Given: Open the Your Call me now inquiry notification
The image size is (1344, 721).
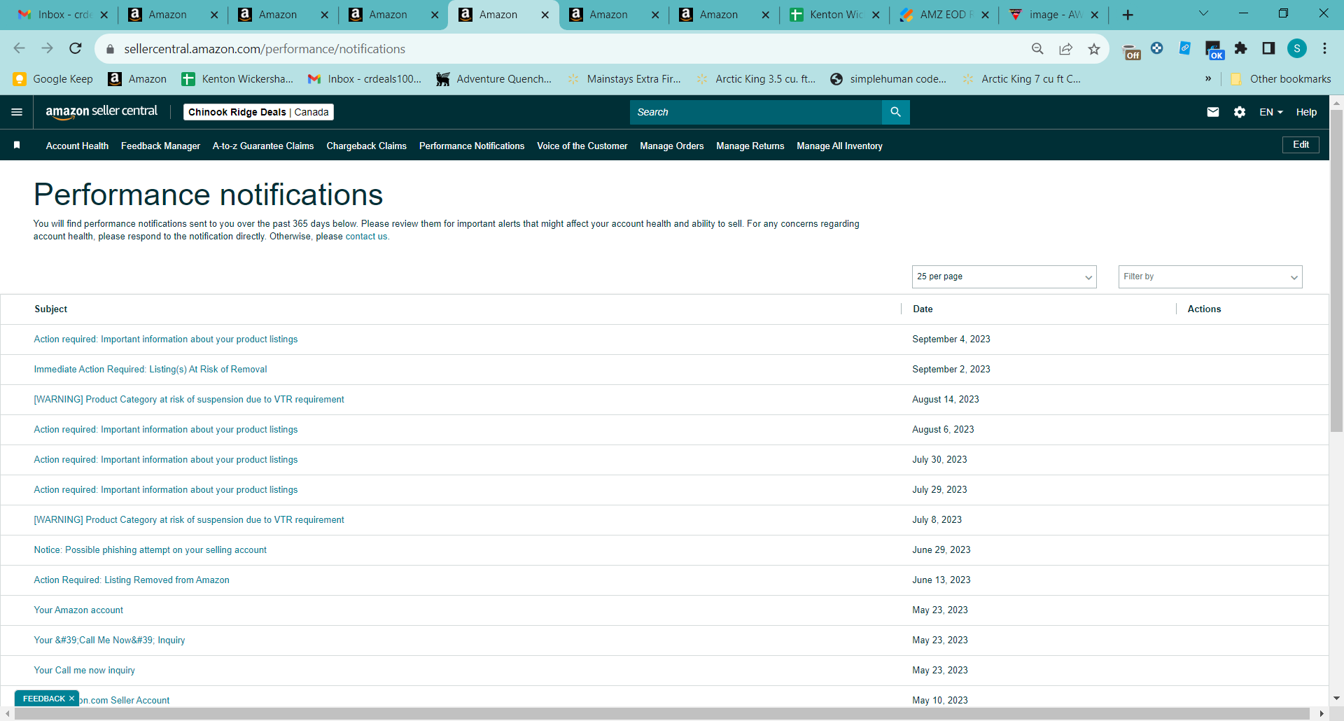Looking at the screenshot, I should click(85, 671).
